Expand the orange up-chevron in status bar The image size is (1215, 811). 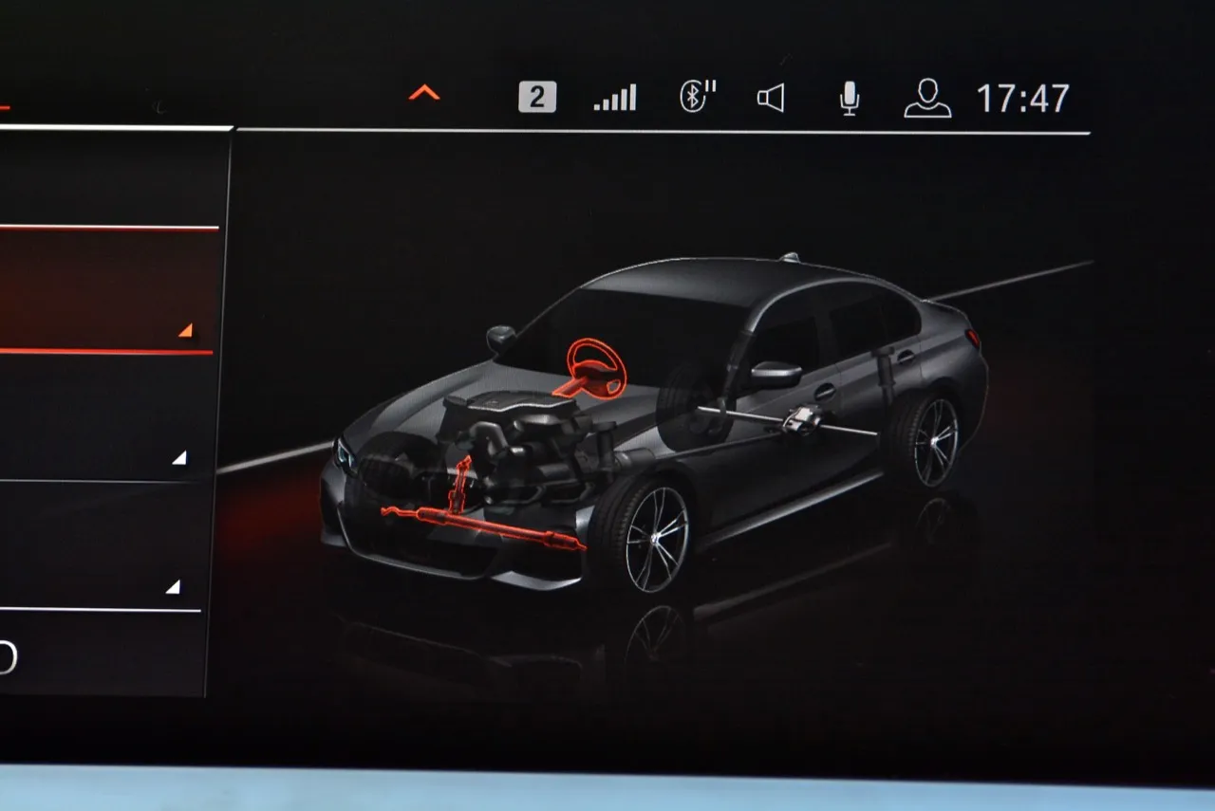pyautogui.click(x=424, y=93)
